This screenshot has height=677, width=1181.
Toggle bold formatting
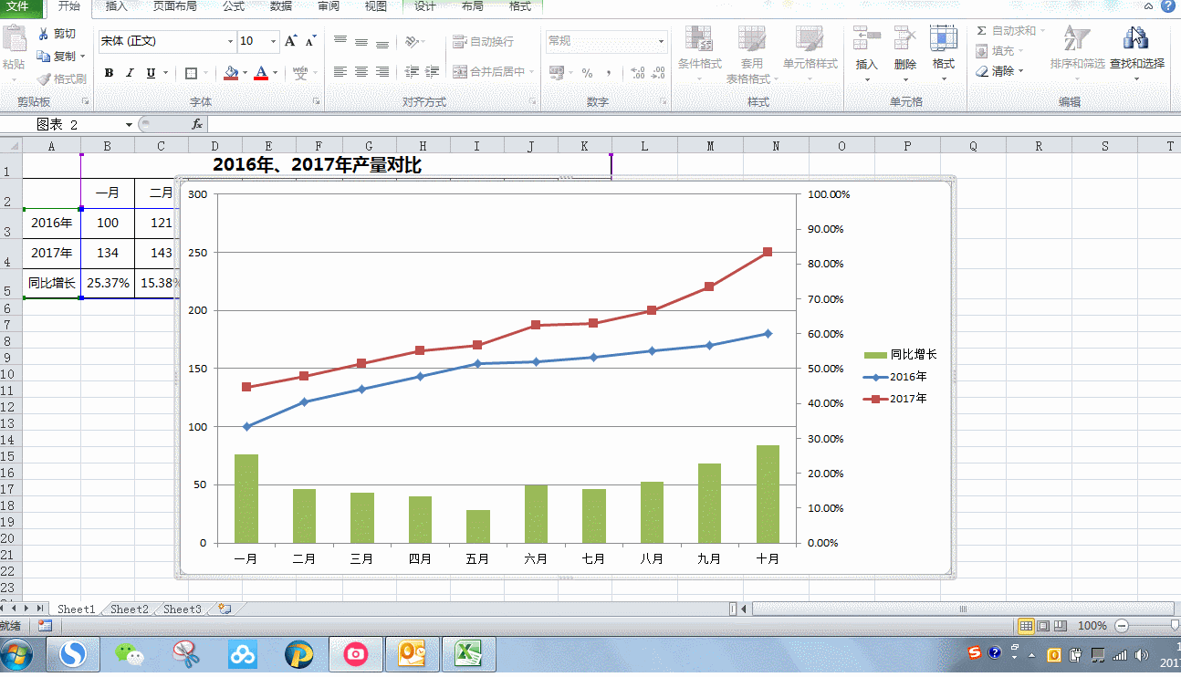coord(109,73)
